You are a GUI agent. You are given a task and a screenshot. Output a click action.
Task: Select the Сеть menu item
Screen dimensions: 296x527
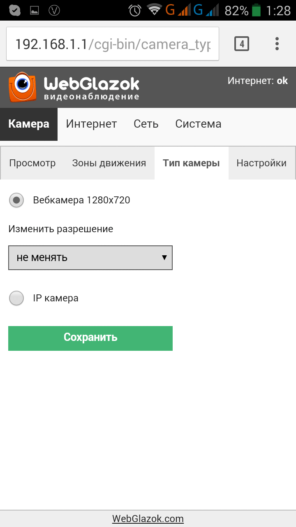click(146, 124)
